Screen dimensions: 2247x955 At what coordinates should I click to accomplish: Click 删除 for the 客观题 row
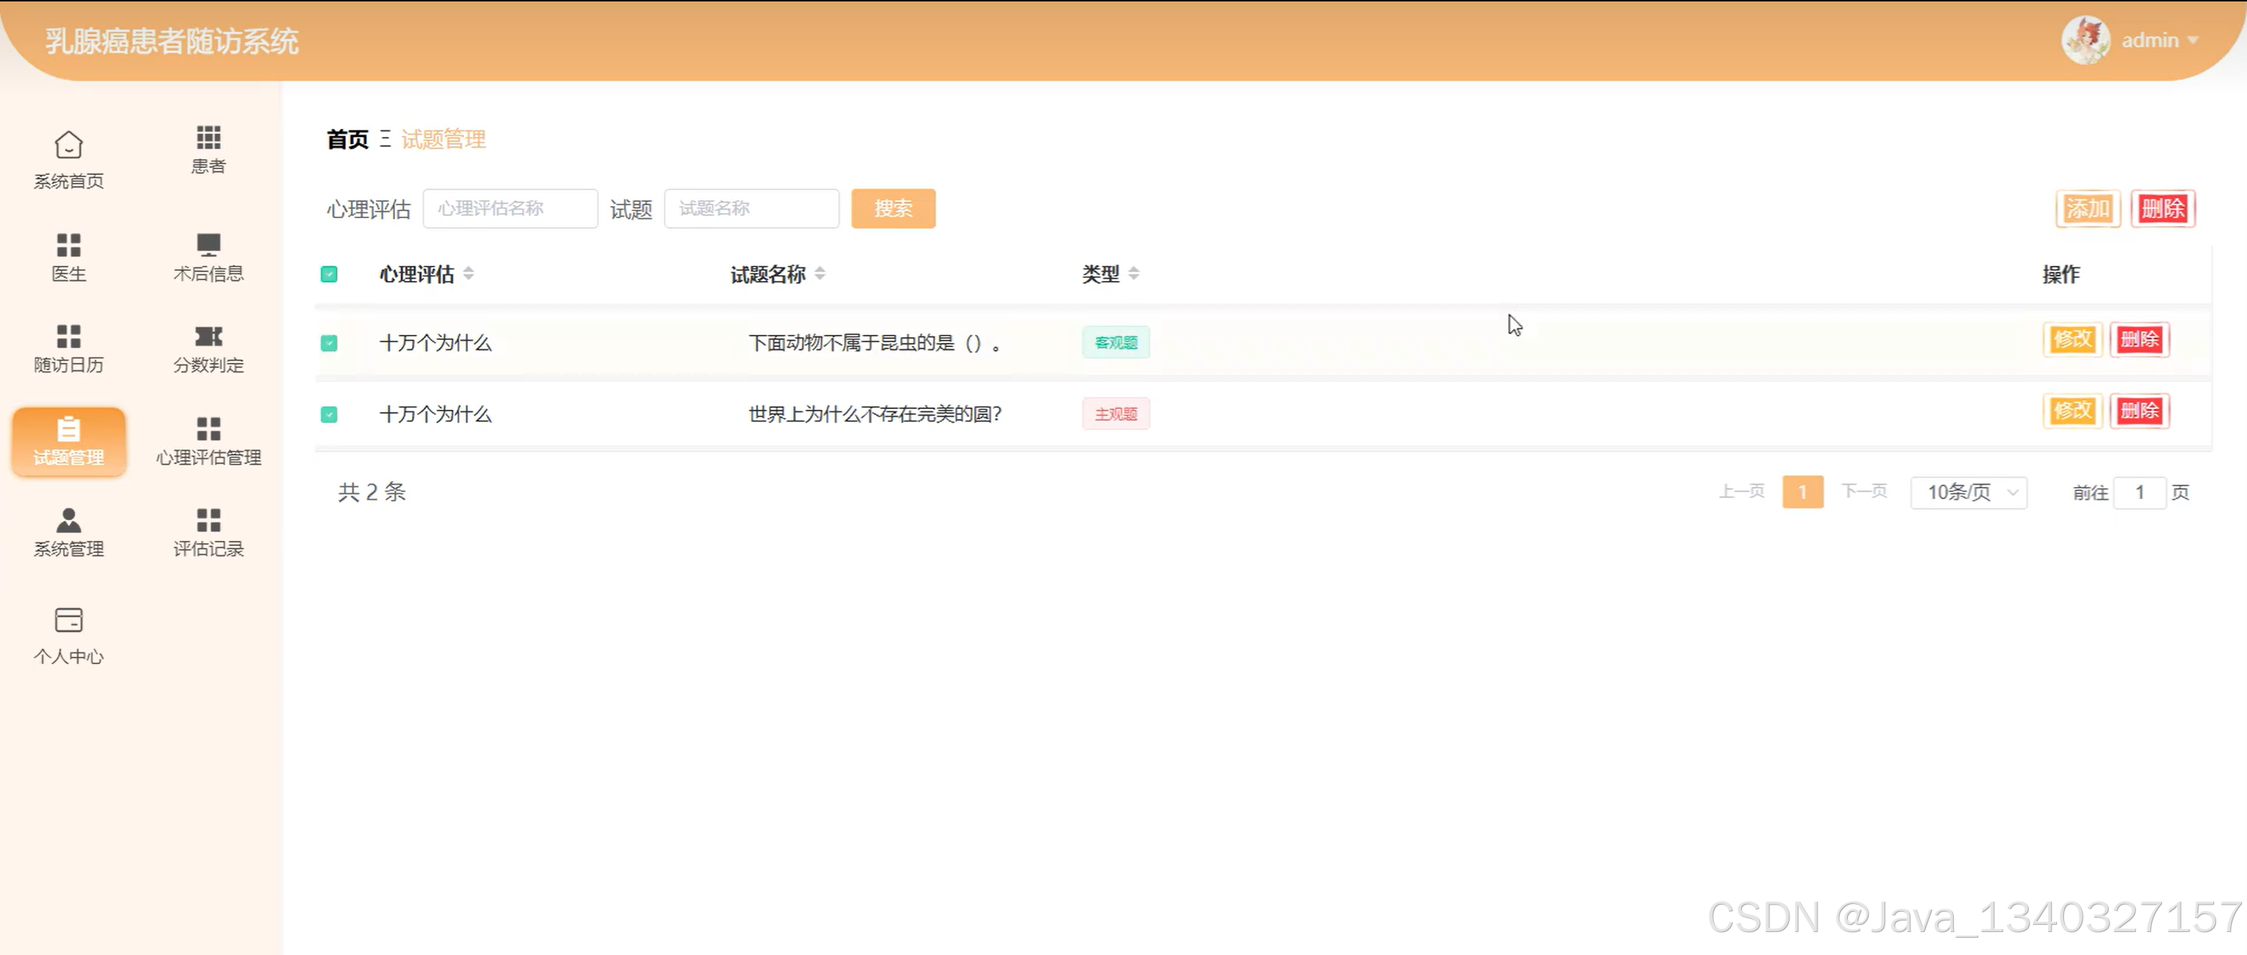coord(2139,339)
